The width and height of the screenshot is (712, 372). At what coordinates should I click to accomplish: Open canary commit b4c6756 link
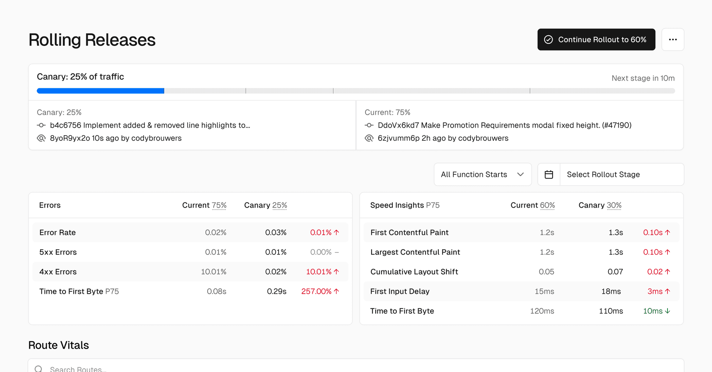tap(150, 125)
